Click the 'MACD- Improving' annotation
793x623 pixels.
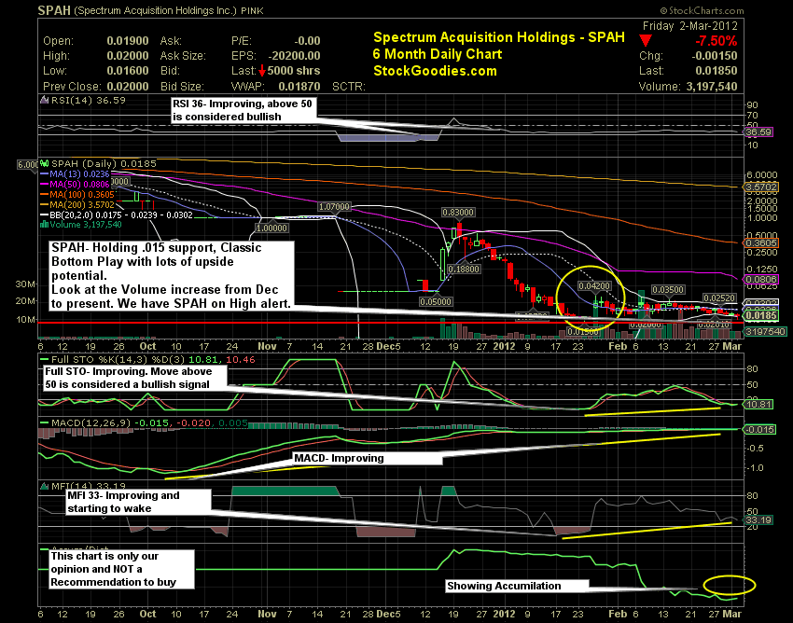[368, 459]
